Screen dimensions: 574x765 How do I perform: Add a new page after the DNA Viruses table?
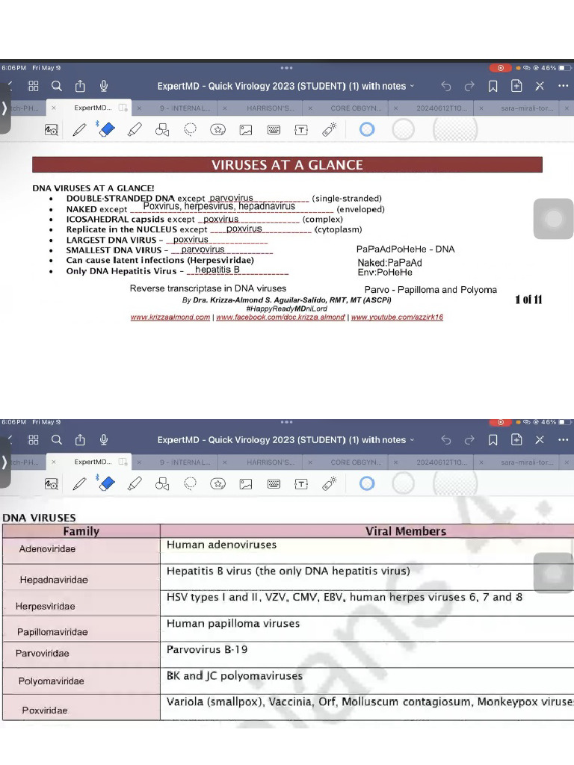click(x=516, y=440)
